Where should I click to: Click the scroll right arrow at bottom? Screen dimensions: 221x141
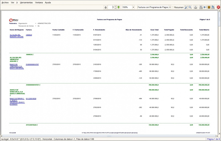217,136
